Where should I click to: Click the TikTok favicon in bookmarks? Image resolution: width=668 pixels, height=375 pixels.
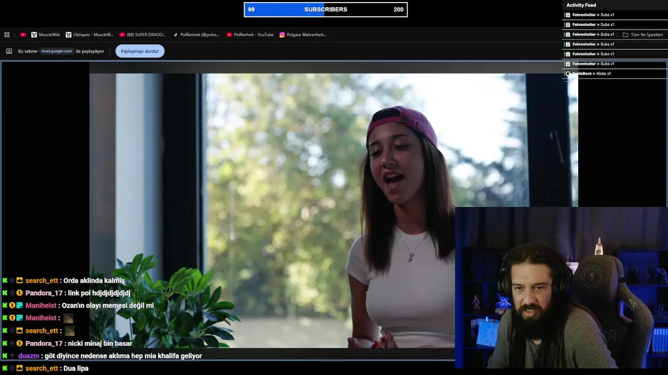[176, 35]
